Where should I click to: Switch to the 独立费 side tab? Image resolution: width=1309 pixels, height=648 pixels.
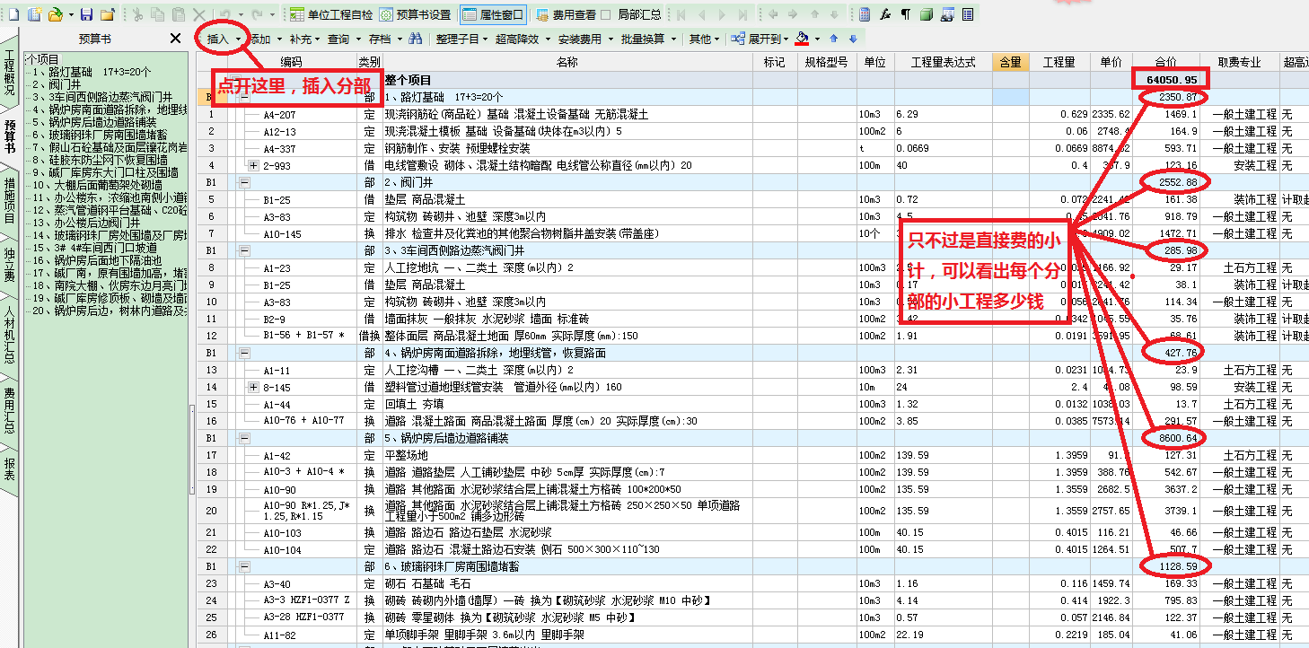(x=9, y=266)
